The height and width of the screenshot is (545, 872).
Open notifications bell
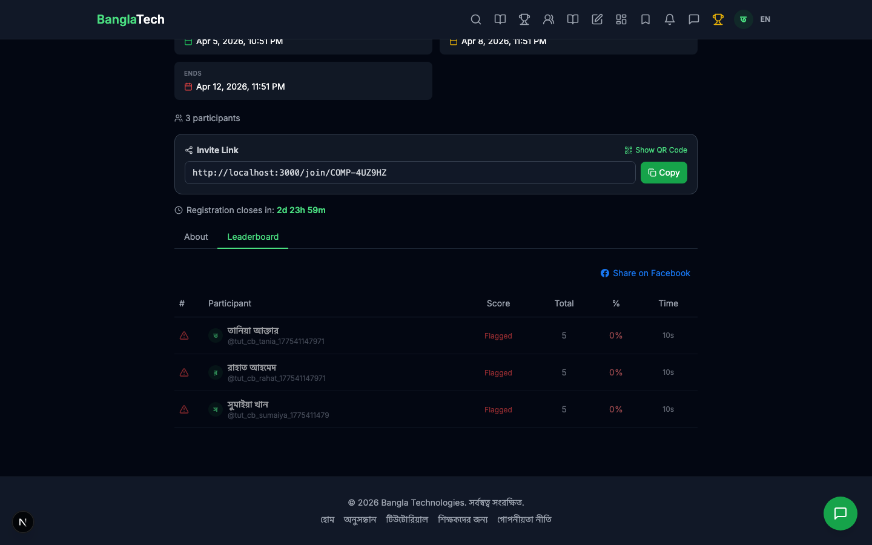pyautogui.click(x=670, y=19)
